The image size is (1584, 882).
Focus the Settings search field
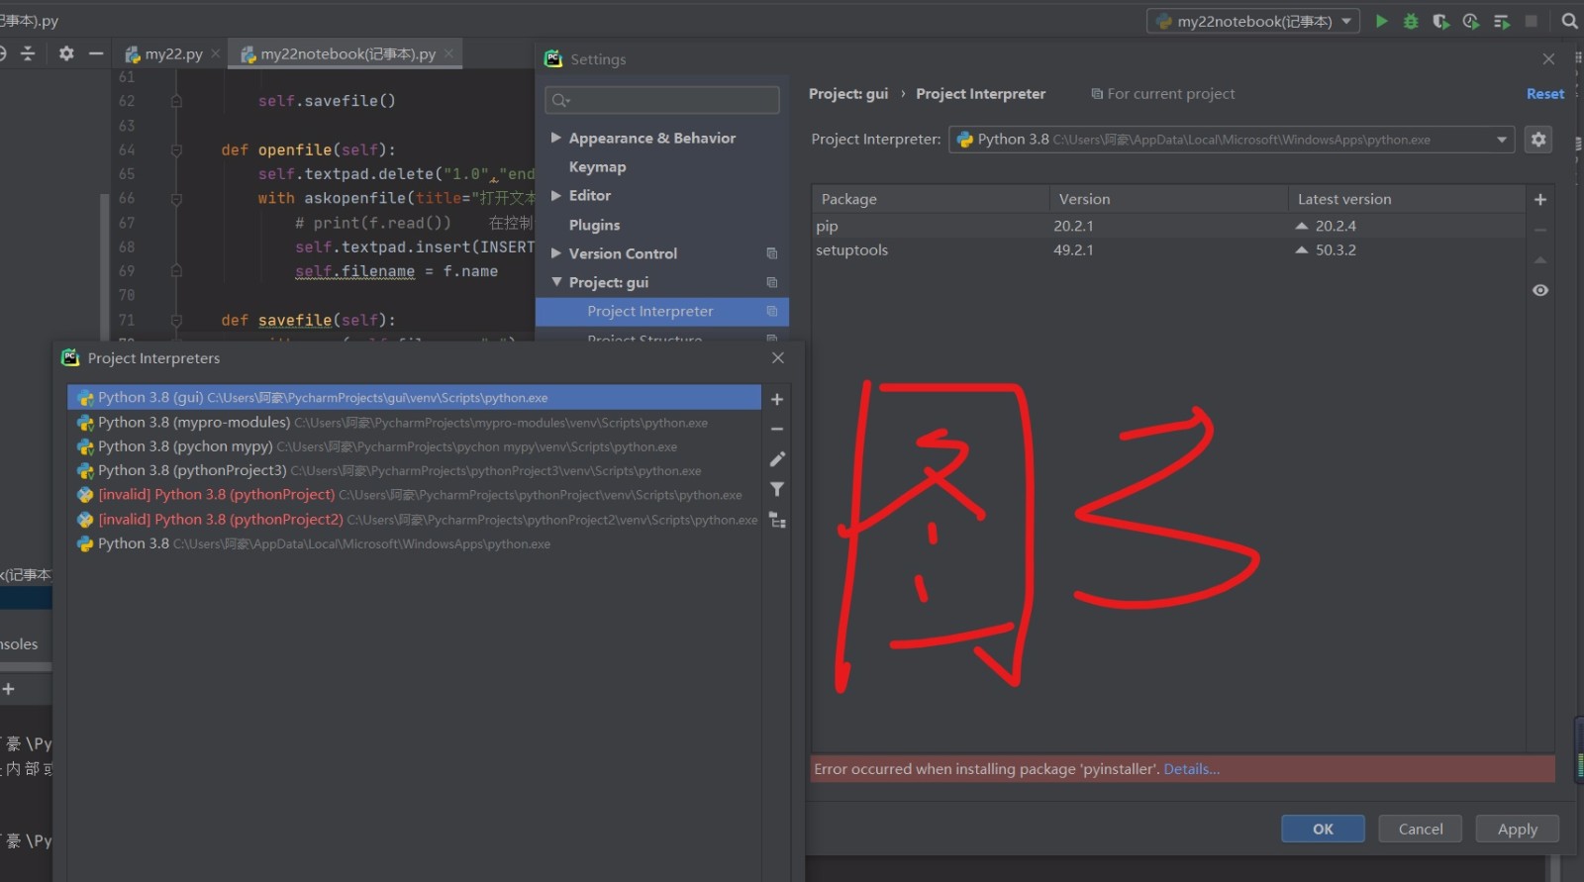[x=662, y=100]
